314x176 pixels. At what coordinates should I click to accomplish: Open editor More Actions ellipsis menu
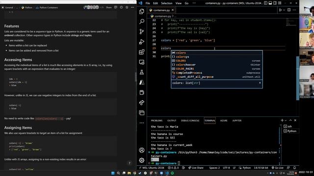(x=294, y=10)
